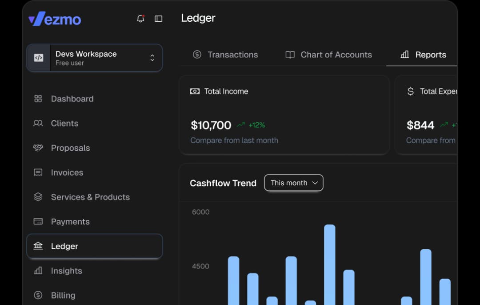Switch to the Transactions tab
Viewport: 480px width, 305px height.
225,55
